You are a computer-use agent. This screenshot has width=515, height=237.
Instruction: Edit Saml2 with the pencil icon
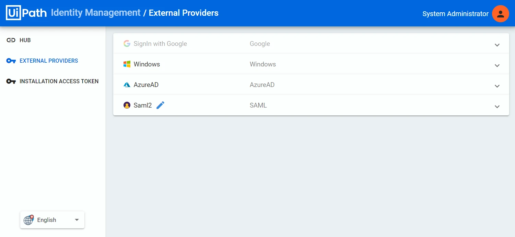[160, 105]
